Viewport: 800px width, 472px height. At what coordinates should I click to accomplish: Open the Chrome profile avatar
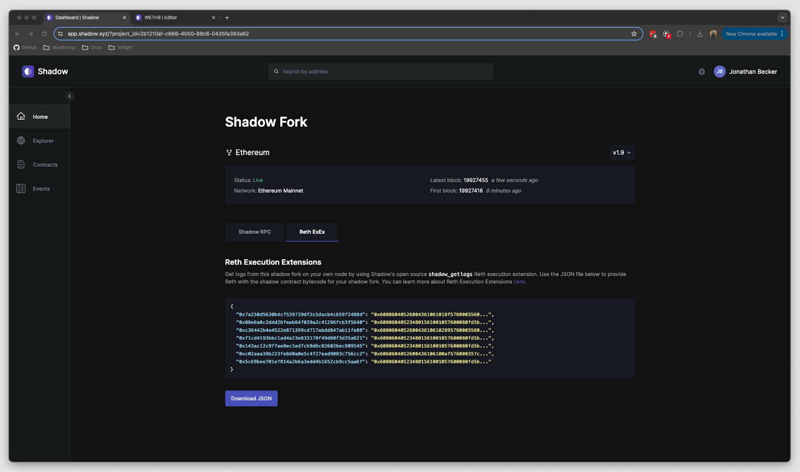click(713, 33)
